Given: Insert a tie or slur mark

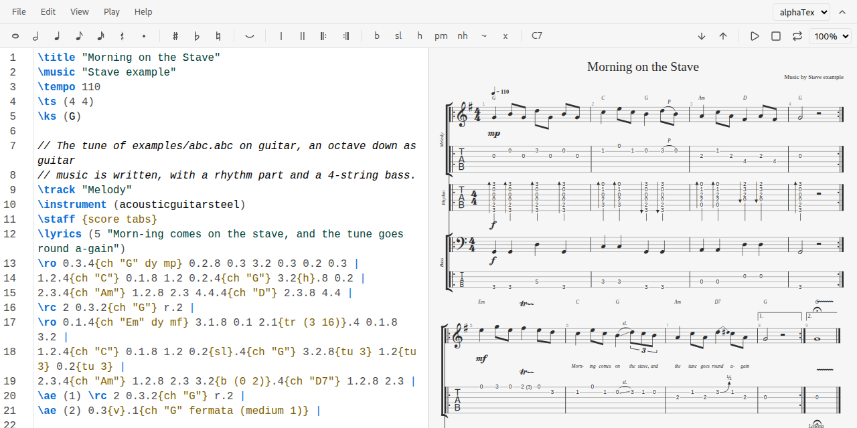Looking at the screenshot, I should coord(250,36).
